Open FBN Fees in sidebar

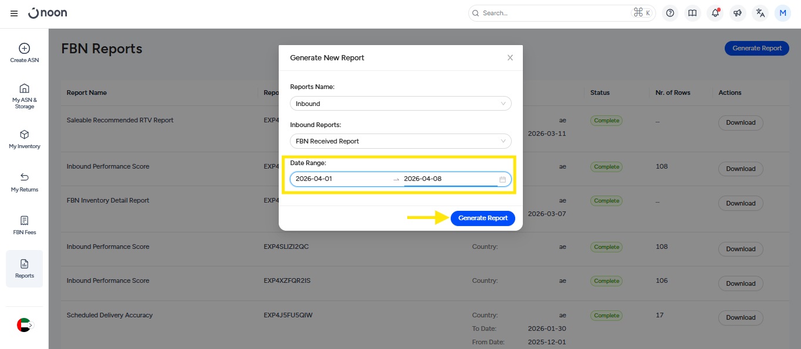coord(25,225)
